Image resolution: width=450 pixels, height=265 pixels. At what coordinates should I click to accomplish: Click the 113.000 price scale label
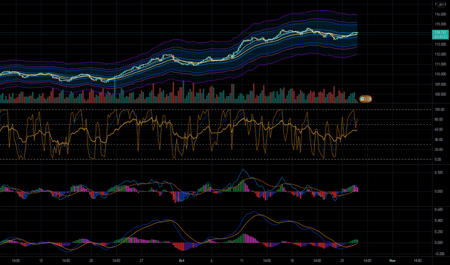pyautogui.click(x=440, y=44)
